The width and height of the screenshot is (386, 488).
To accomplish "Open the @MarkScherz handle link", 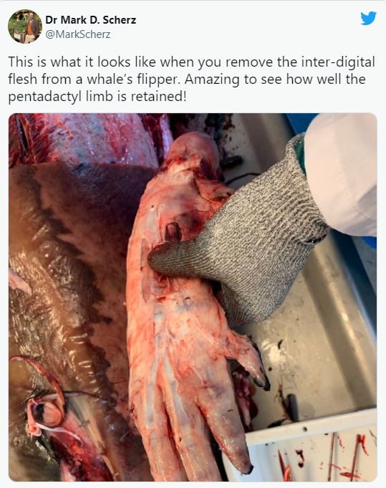I will [78, 34].
